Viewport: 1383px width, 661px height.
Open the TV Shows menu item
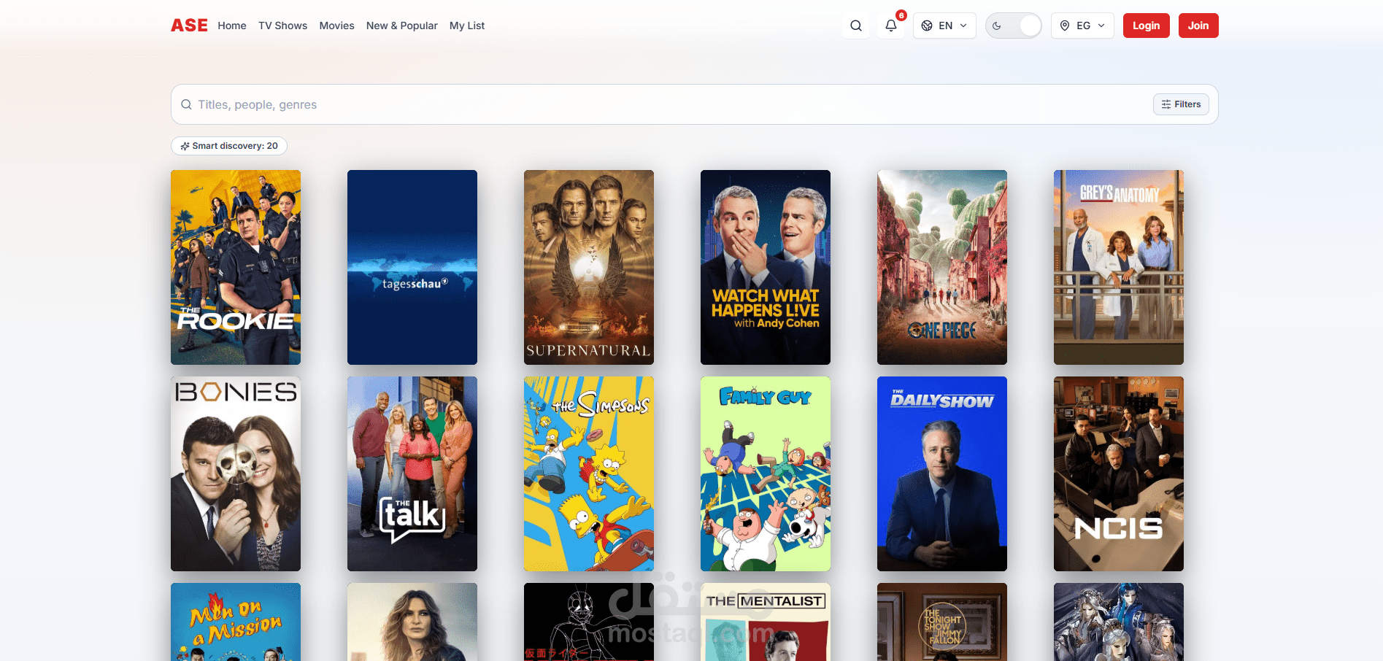click(282, 26)
